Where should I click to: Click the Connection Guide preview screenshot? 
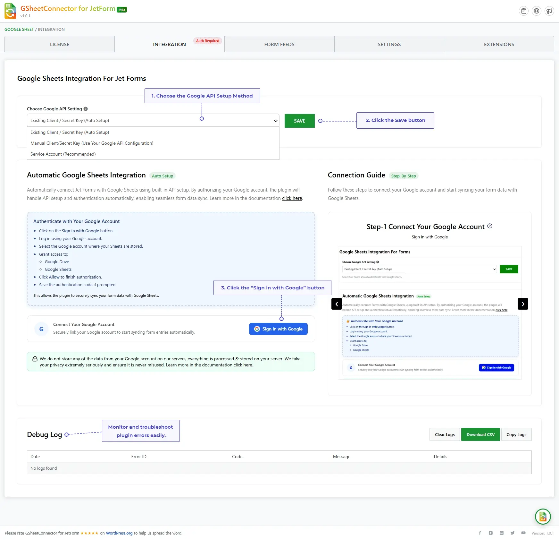click(430, 313)
